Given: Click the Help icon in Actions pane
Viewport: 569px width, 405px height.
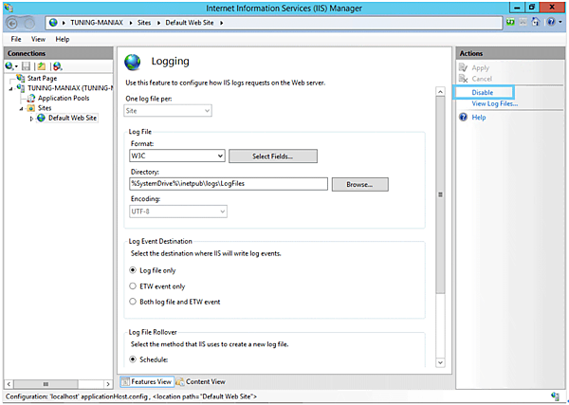Looking at the screenshot, I should tap(463, 118).
